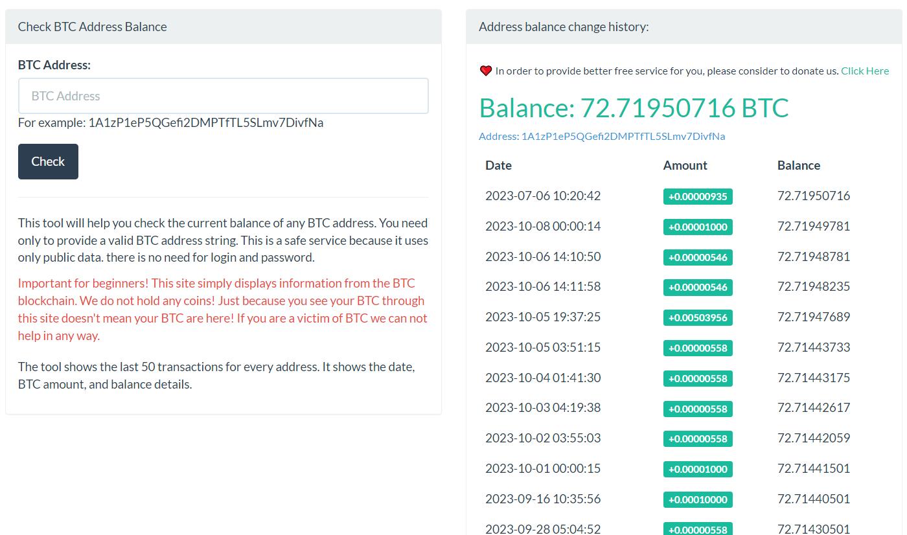This screenshot has width=907, height=535.
Task: Select the example address under the input
Action: pyautogui.click(x=206, y=122)
